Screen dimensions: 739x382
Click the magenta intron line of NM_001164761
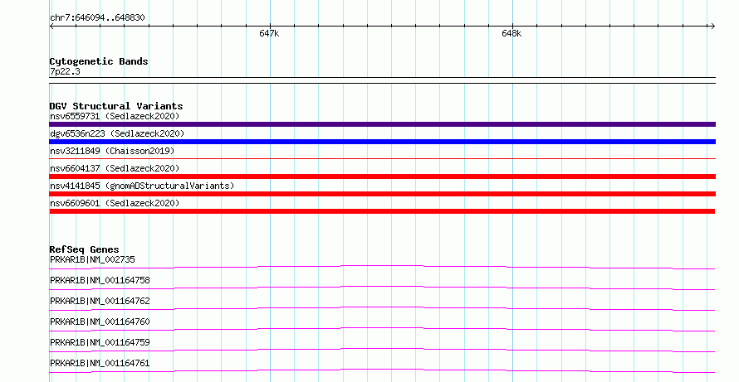click(x=382, y=370)
